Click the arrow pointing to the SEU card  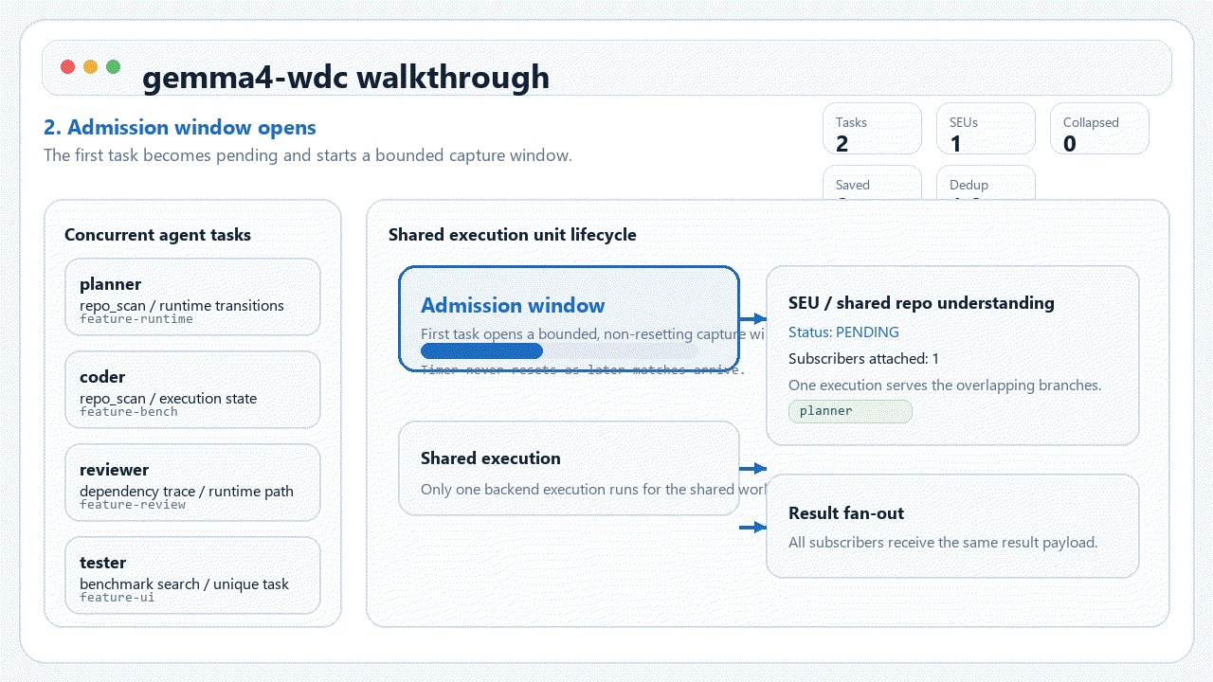[x=754, y=319]
